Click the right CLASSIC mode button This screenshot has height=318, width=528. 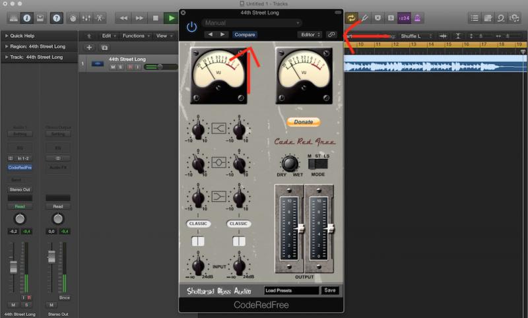[x=238, y=224]
